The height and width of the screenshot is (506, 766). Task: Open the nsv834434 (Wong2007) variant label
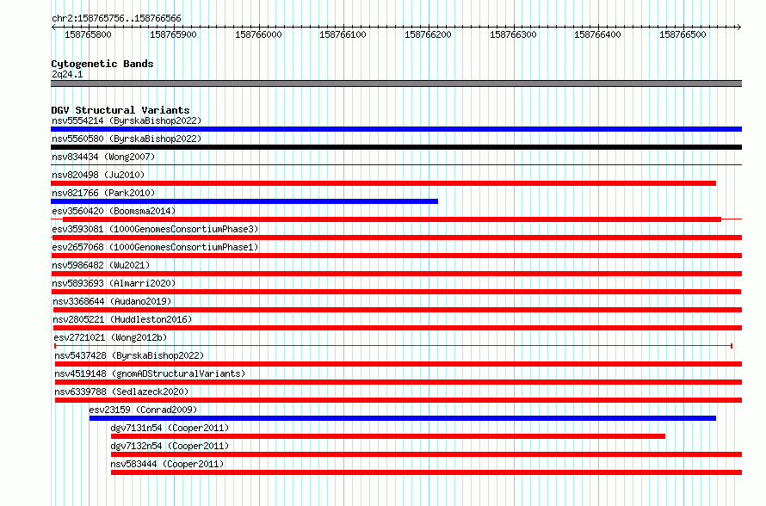coord(103,157)
